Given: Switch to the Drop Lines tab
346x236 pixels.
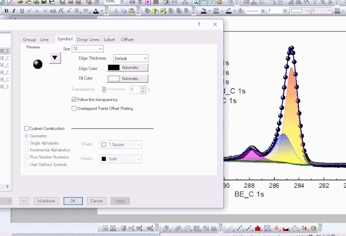Looking at the screenshot, I should tap(88, 40).
